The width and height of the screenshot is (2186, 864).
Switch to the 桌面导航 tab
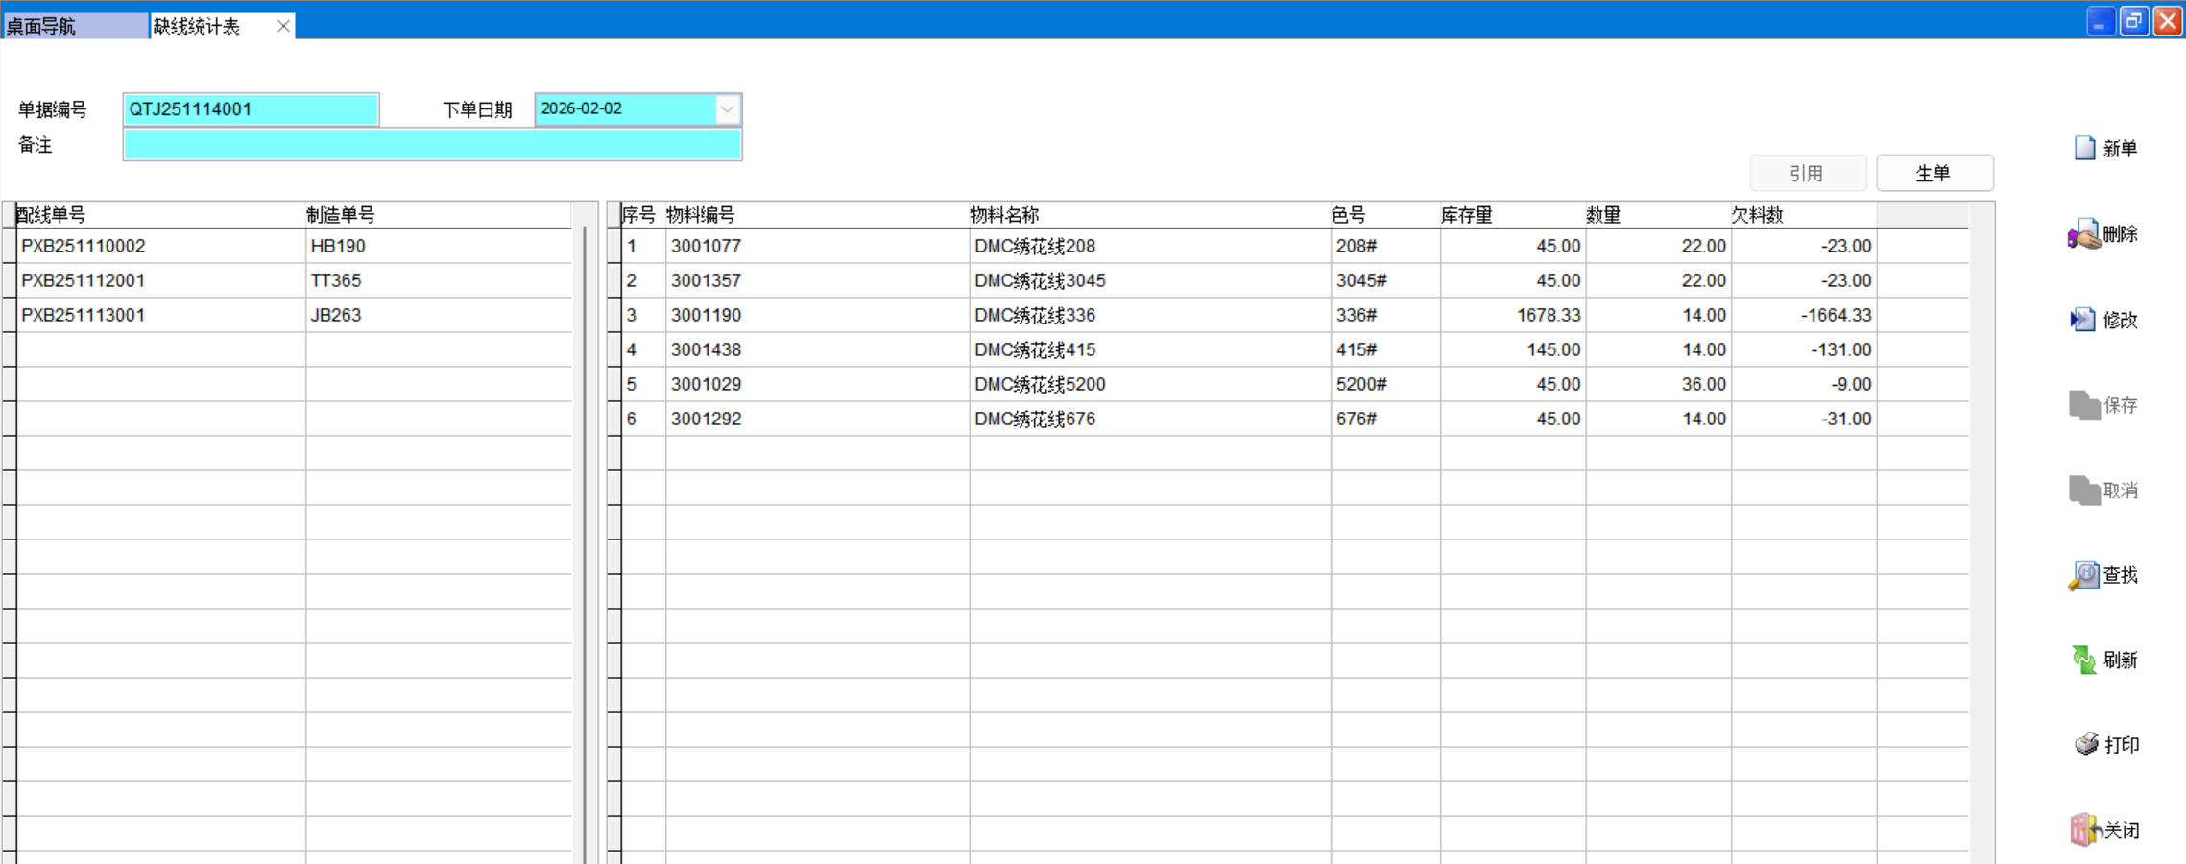click(75, 26)
